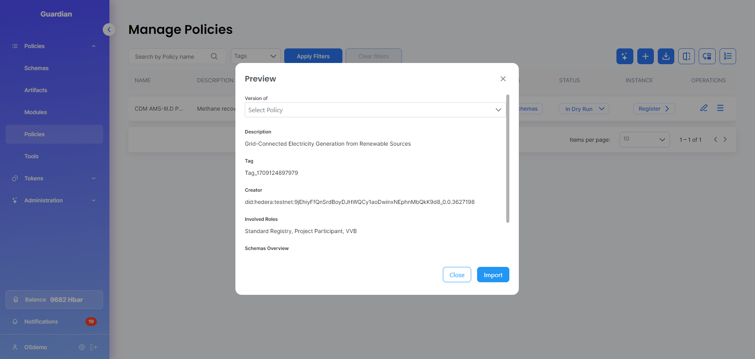Screen dimensions: 755x359
Task: Open the settings gear beside OSdemo
Action: [x=82, y=347]
